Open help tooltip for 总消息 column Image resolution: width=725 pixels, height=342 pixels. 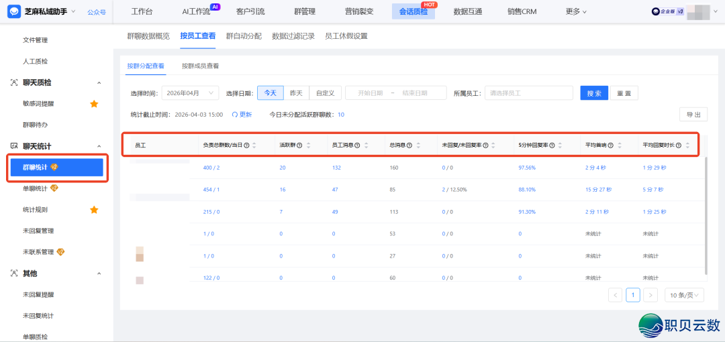[x=409, y=145]
